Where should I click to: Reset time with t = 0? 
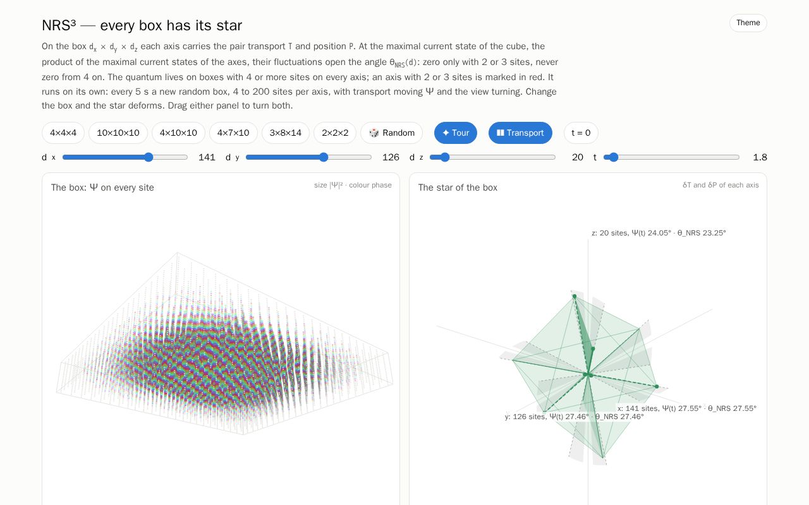coord(581,133)
